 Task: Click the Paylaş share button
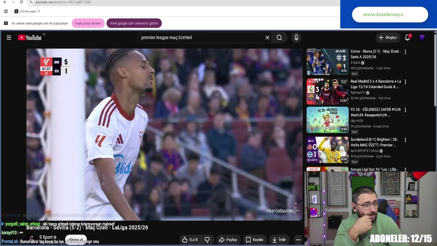(228, 240)
